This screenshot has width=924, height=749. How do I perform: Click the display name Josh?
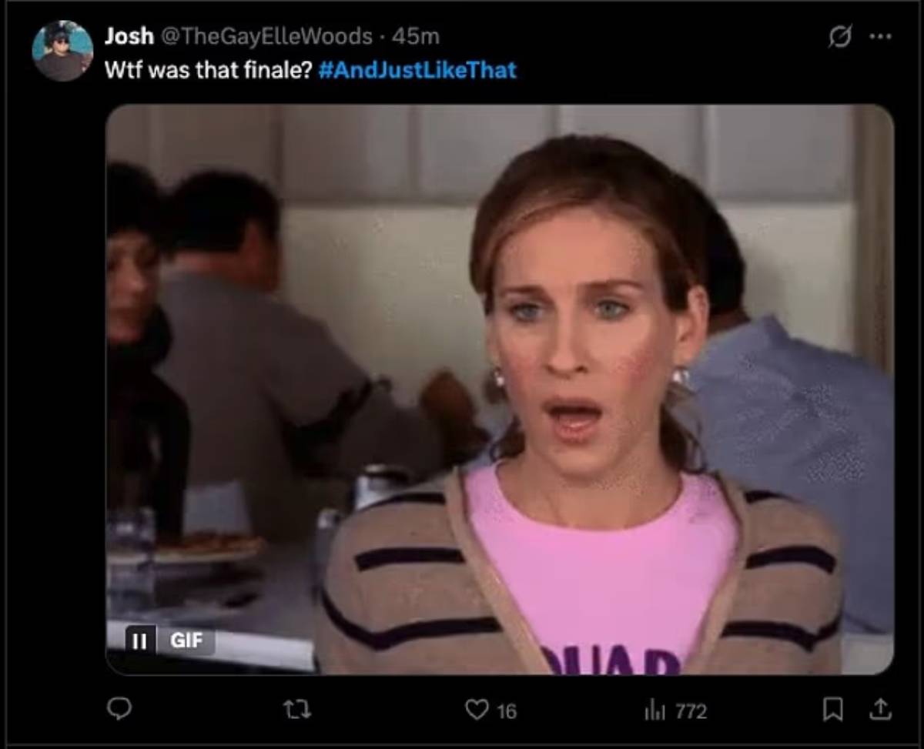click(x=129, y=35)
